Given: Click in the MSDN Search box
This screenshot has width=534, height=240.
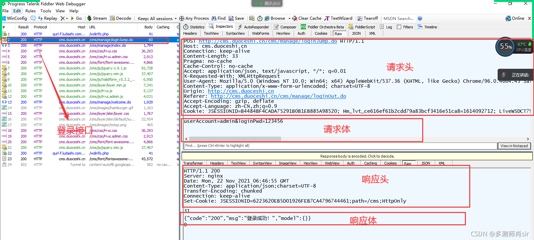Looking at the screenshot, I should (x=398, y=18).
